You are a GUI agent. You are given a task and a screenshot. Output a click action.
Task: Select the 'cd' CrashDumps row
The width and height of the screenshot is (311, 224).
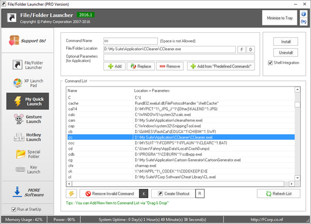(181, 149)
